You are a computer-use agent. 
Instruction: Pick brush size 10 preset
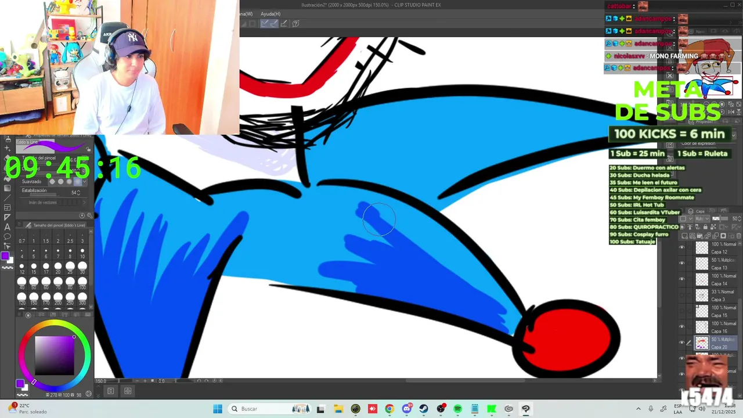pyautogui.click(x=82, y=254)
